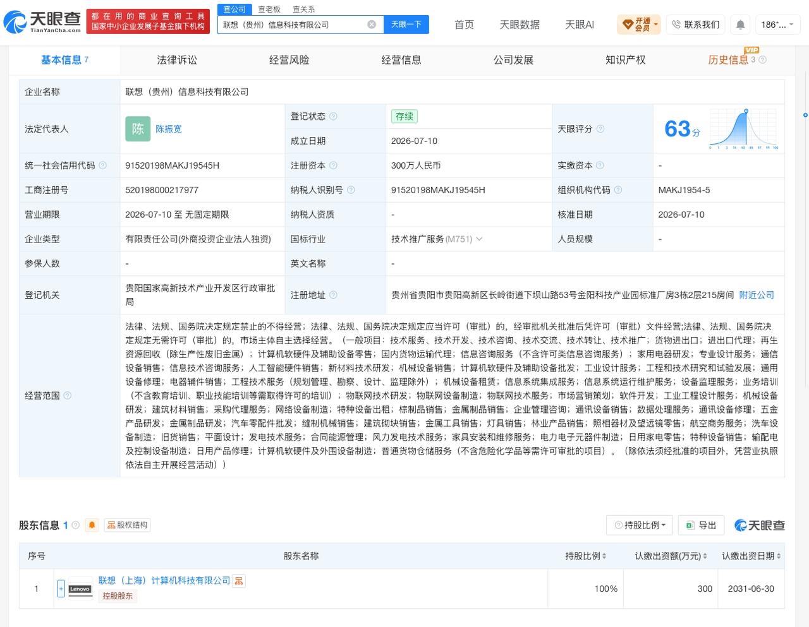
Task: Open 开通会员 dropdown
Action: [x=639, y=25]
